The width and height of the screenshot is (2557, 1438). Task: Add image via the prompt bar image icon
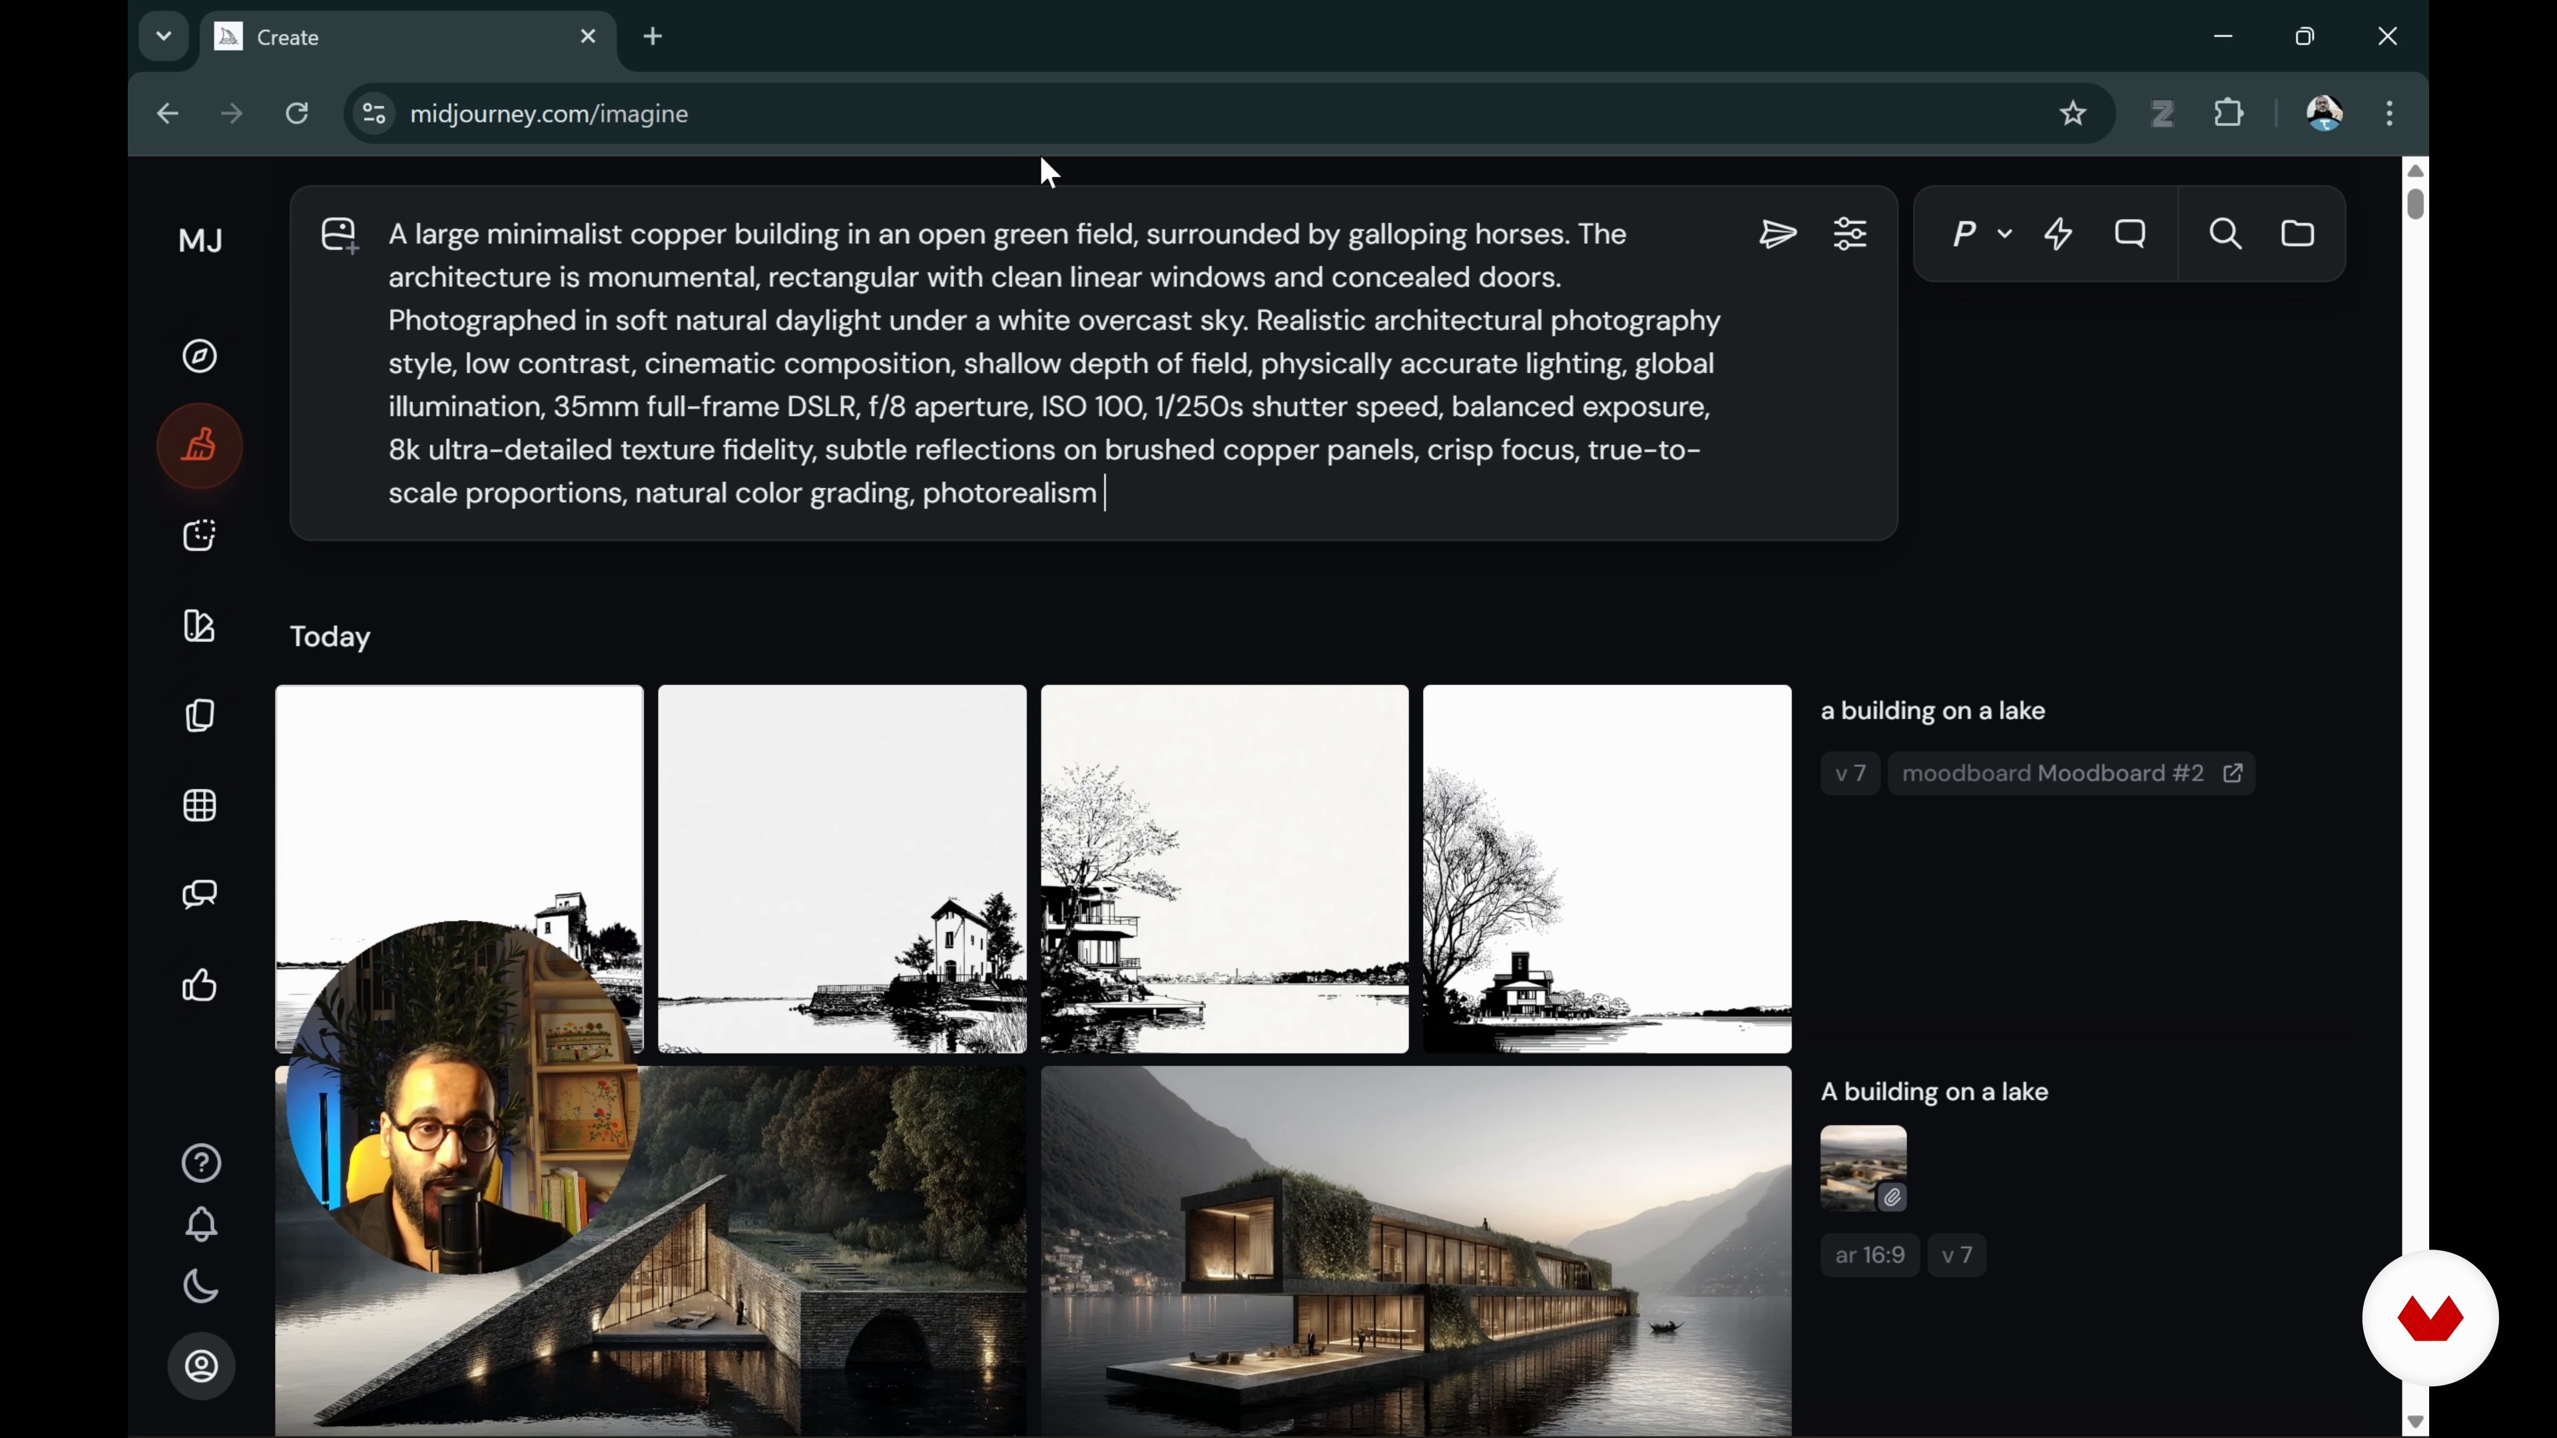click(340, 237)
